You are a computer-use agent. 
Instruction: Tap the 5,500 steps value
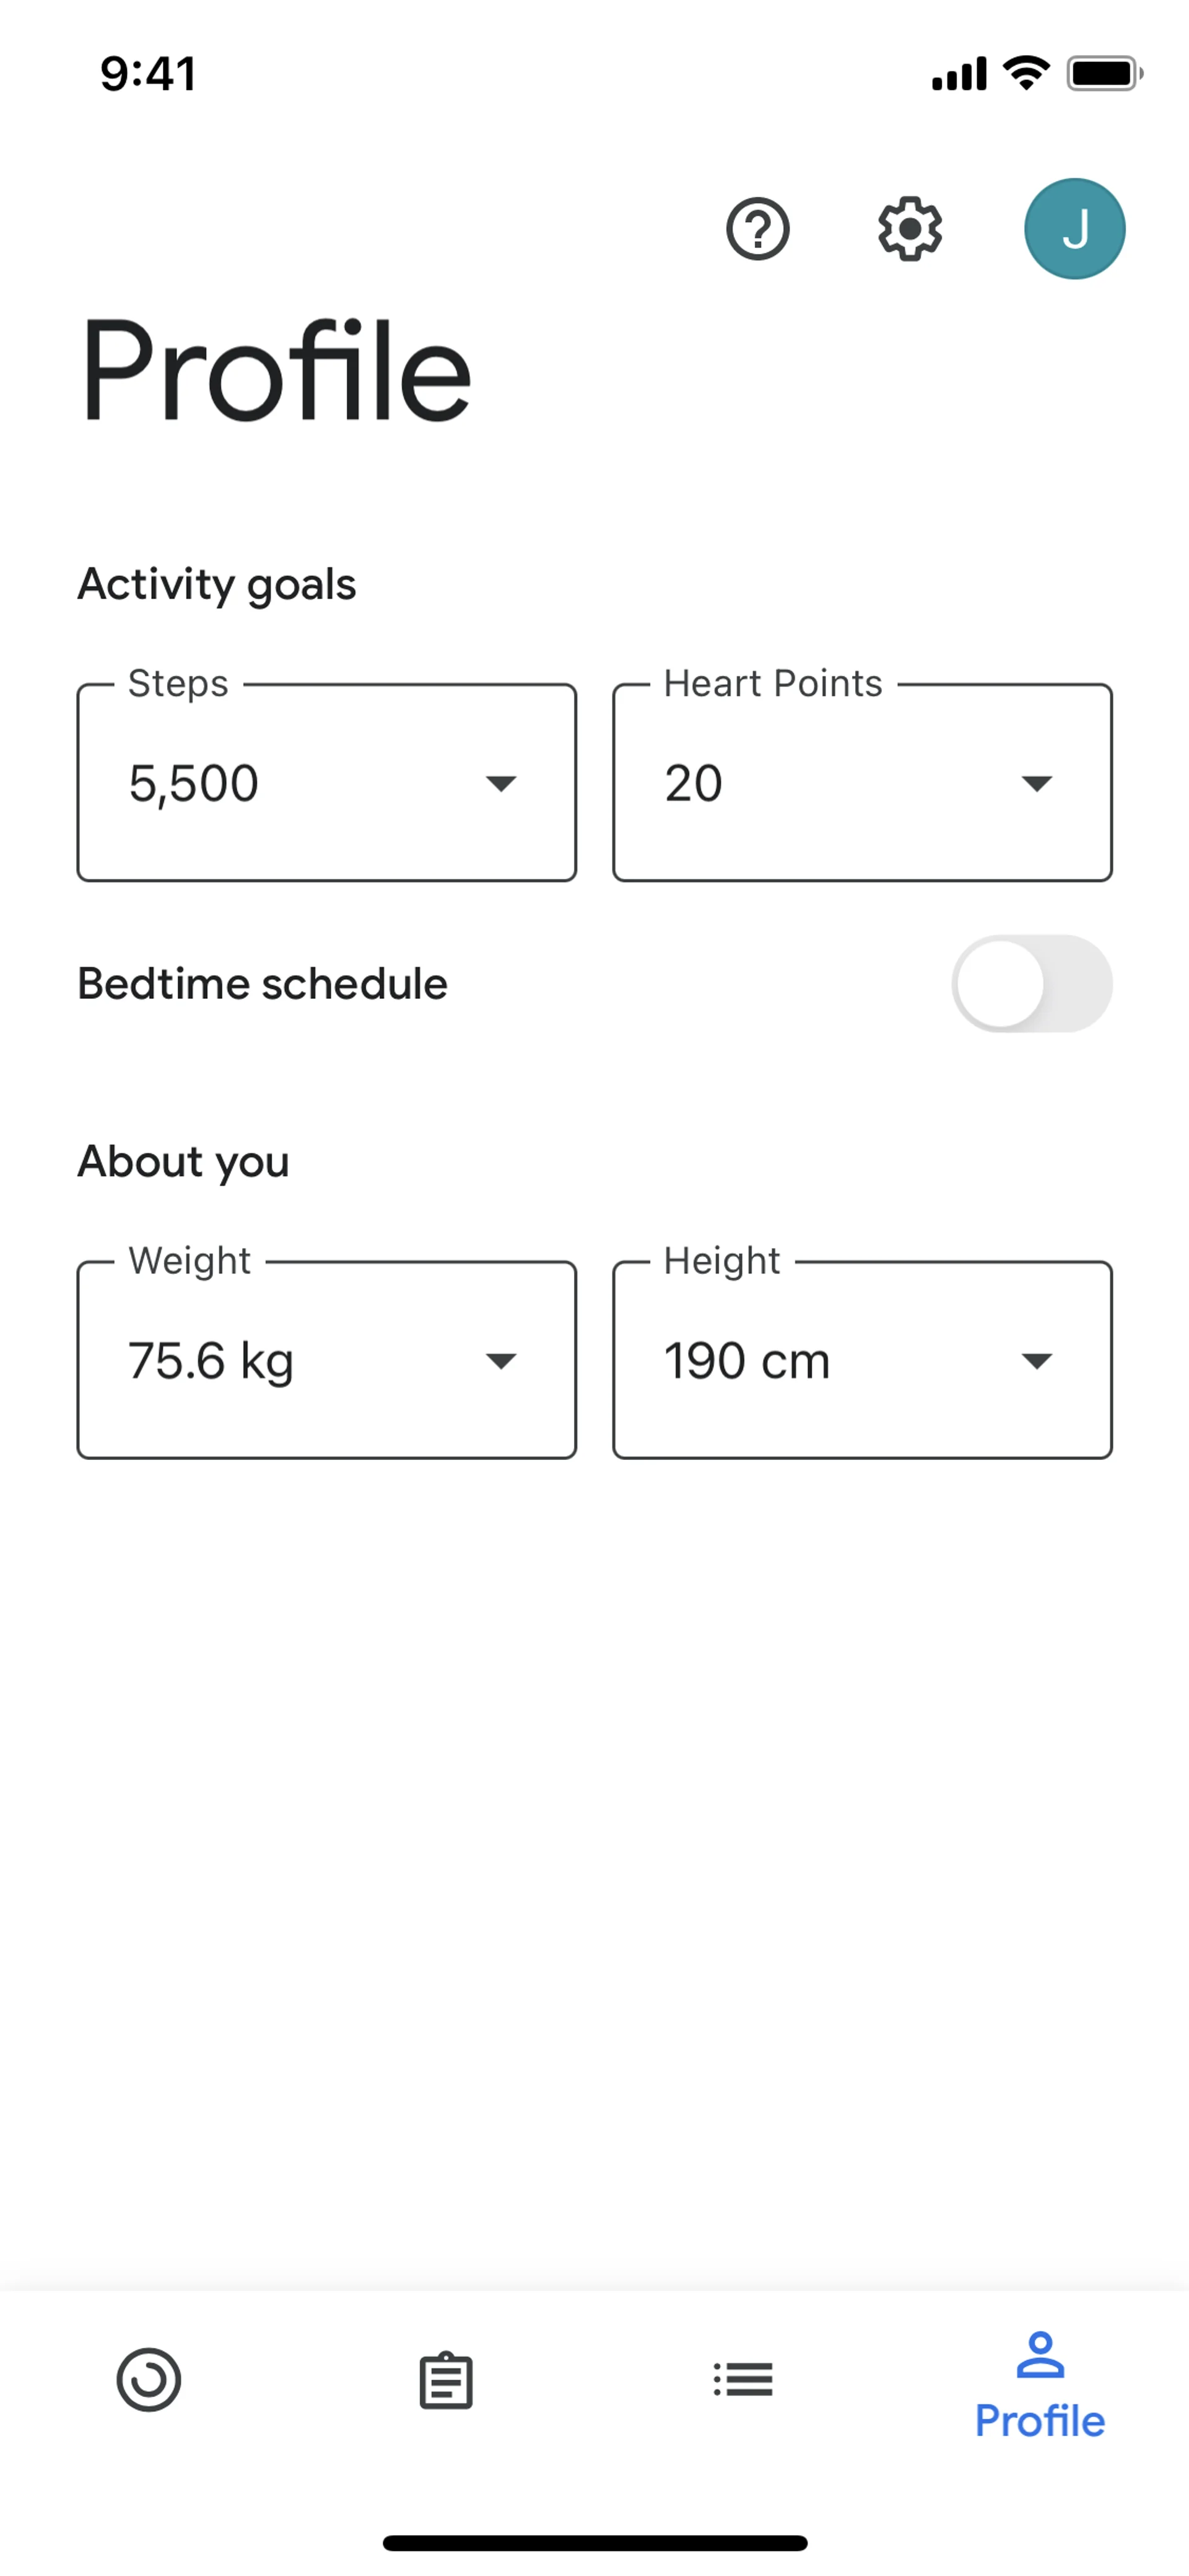194,783
